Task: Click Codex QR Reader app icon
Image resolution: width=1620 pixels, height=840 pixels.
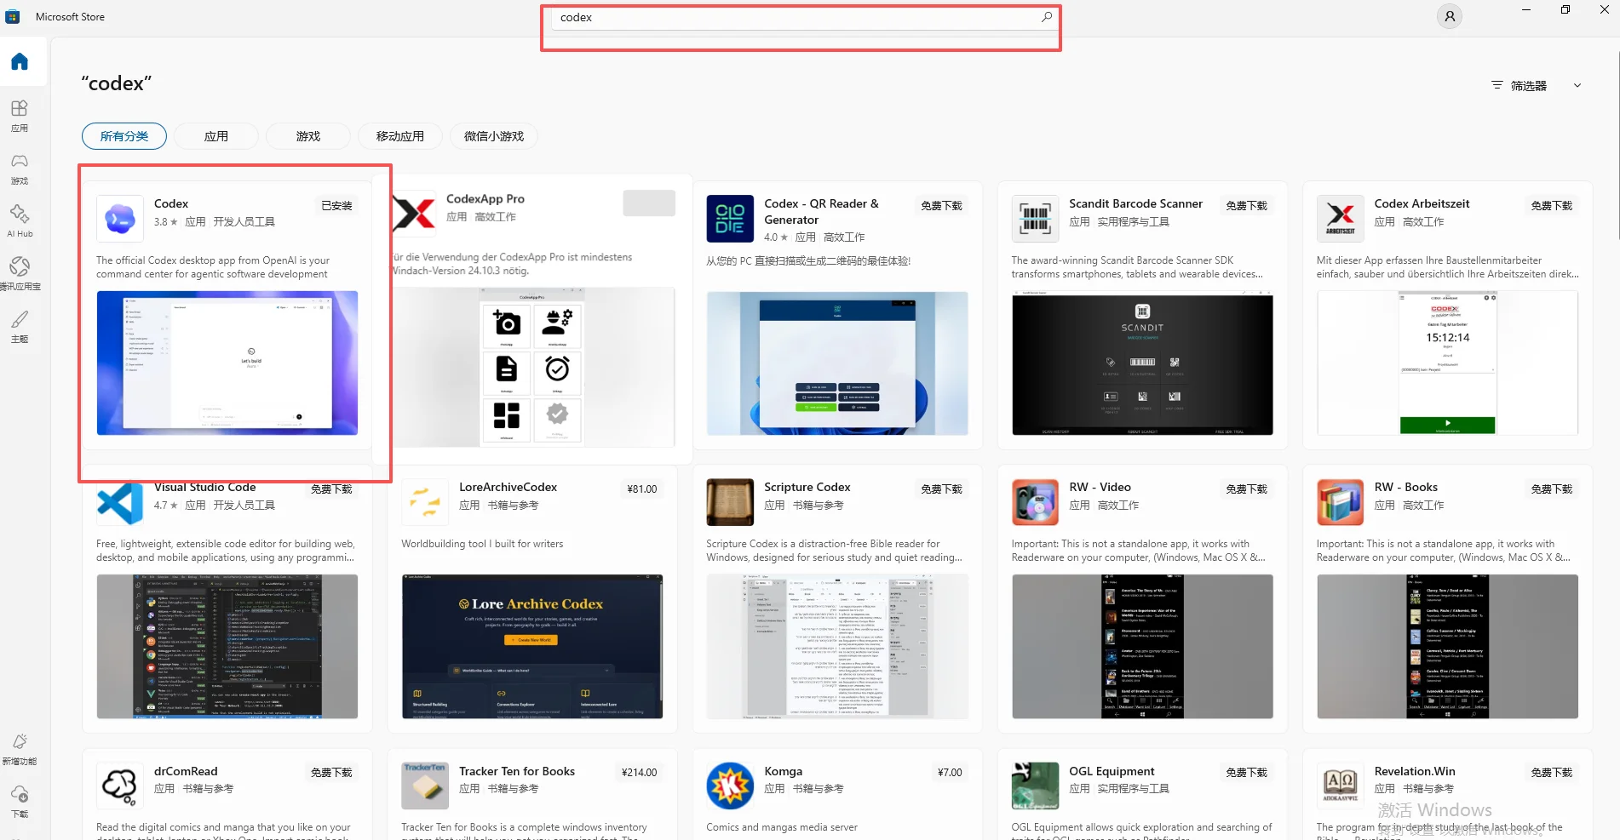Action: tap(730, 219)
